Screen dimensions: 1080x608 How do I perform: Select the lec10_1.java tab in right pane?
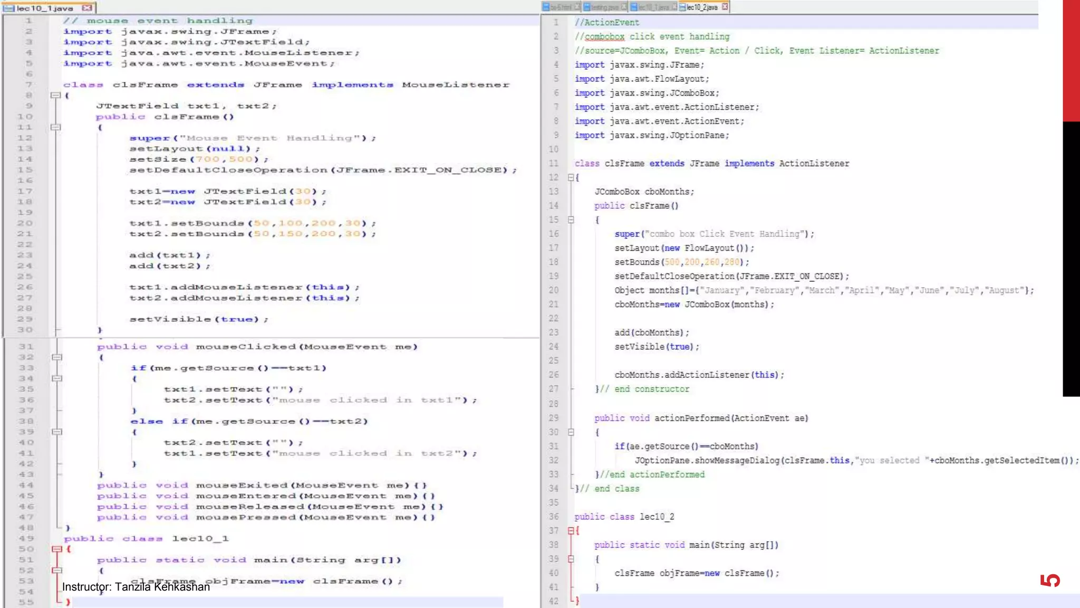click(653, 7)
